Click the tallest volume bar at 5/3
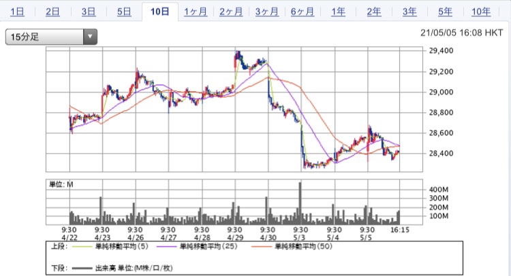Viewport: 511px width, 276px height. click(x=300, y=204)
